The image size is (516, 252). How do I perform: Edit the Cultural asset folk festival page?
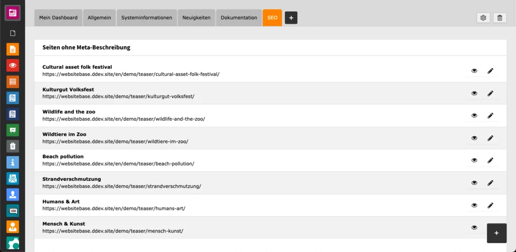point(490,70)
